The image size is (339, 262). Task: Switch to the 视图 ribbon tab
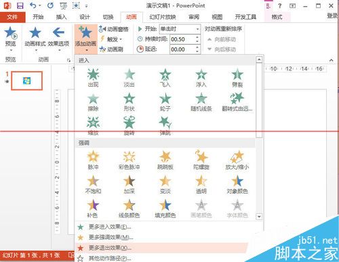pyautogui.click(x=217, y=17)
